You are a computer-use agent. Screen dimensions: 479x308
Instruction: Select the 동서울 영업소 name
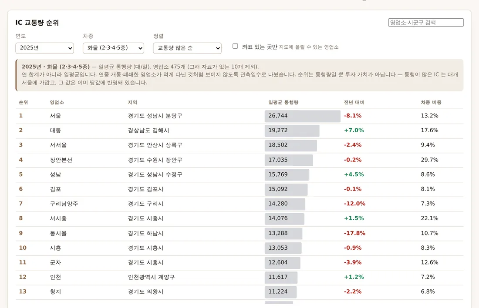coord(58,233)
